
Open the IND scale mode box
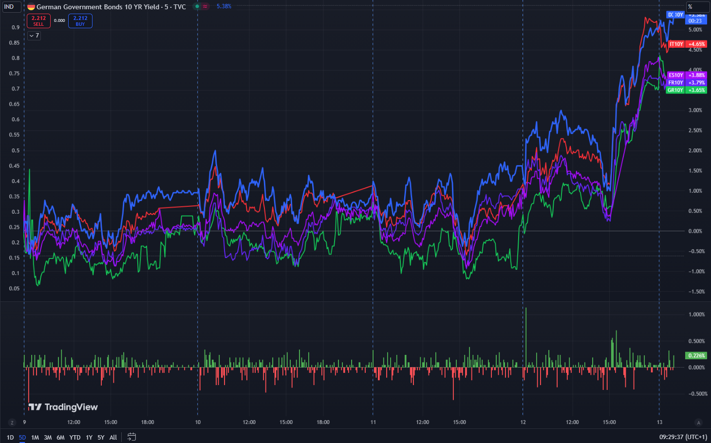11,7
